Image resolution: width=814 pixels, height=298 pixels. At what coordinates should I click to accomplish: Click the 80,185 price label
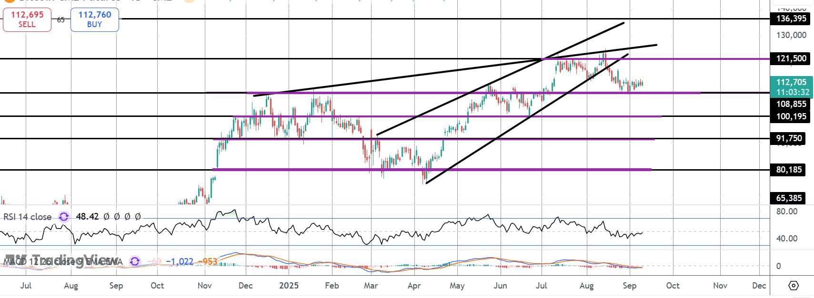(x=789, y=170)
